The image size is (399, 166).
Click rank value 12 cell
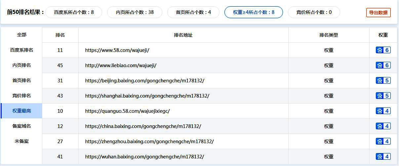pos(60,126)
